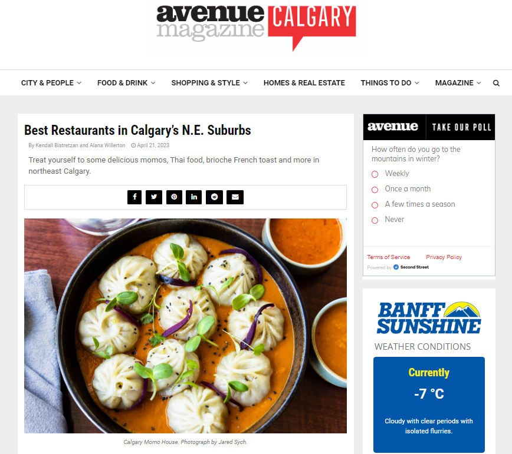Share article on Reddit

[214, 197]
